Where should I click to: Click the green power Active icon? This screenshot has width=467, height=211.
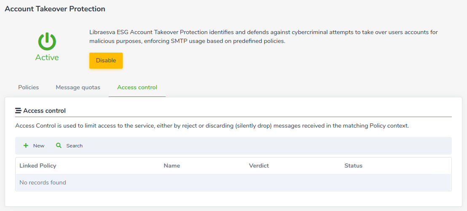pos(47,42)
